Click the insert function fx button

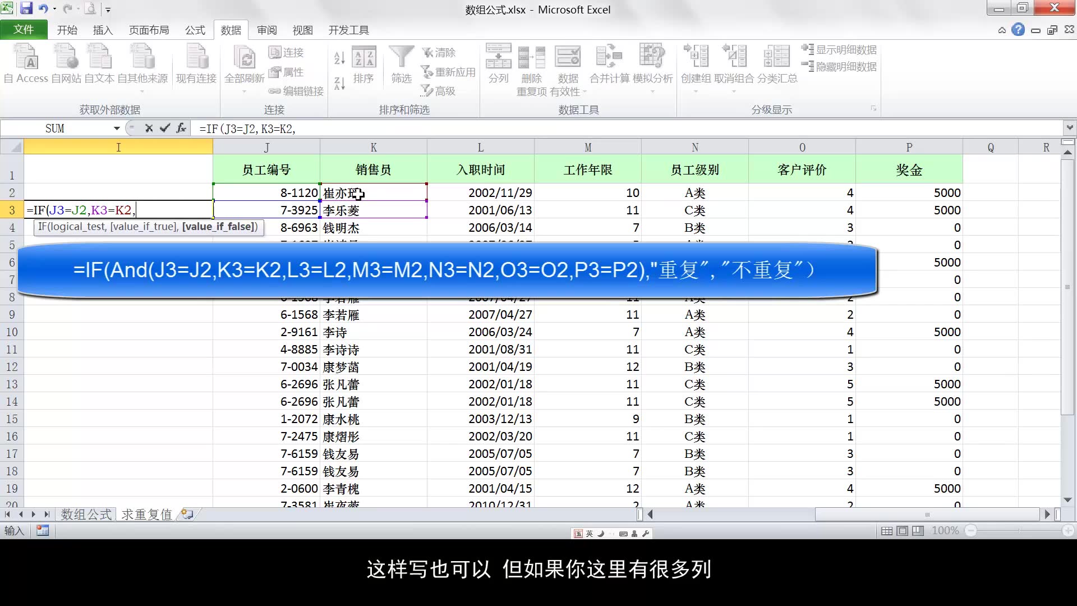181,128
